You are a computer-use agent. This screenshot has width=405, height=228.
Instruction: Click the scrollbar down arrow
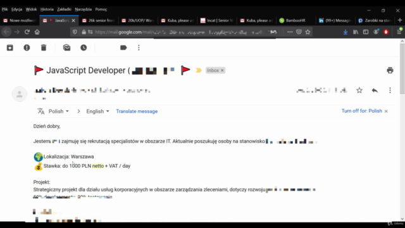click(402, 218)
